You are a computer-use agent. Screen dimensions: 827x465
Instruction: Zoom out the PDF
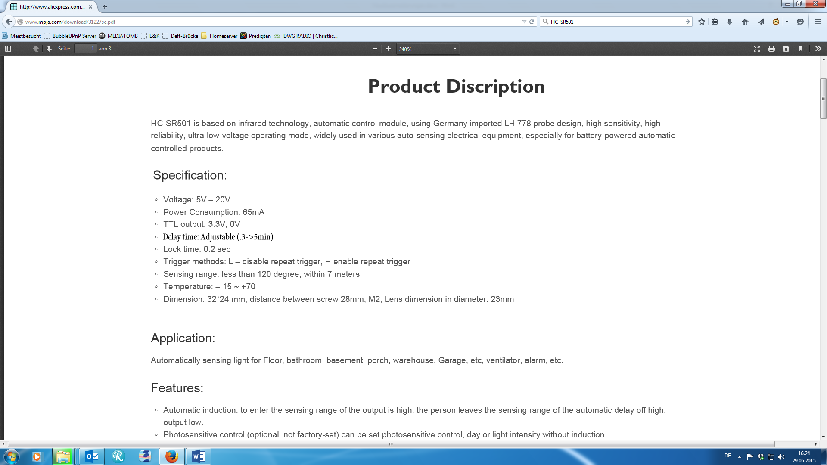[375, 49]
